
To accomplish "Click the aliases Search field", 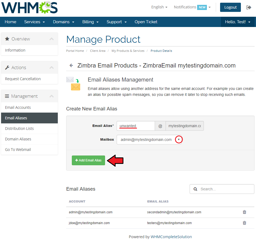I will 222,189.
